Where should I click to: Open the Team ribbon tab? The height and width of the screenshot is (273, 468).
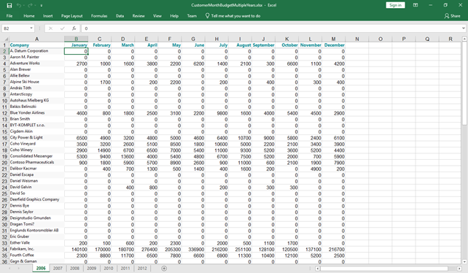pyautogui.click(x=192, y=16)
